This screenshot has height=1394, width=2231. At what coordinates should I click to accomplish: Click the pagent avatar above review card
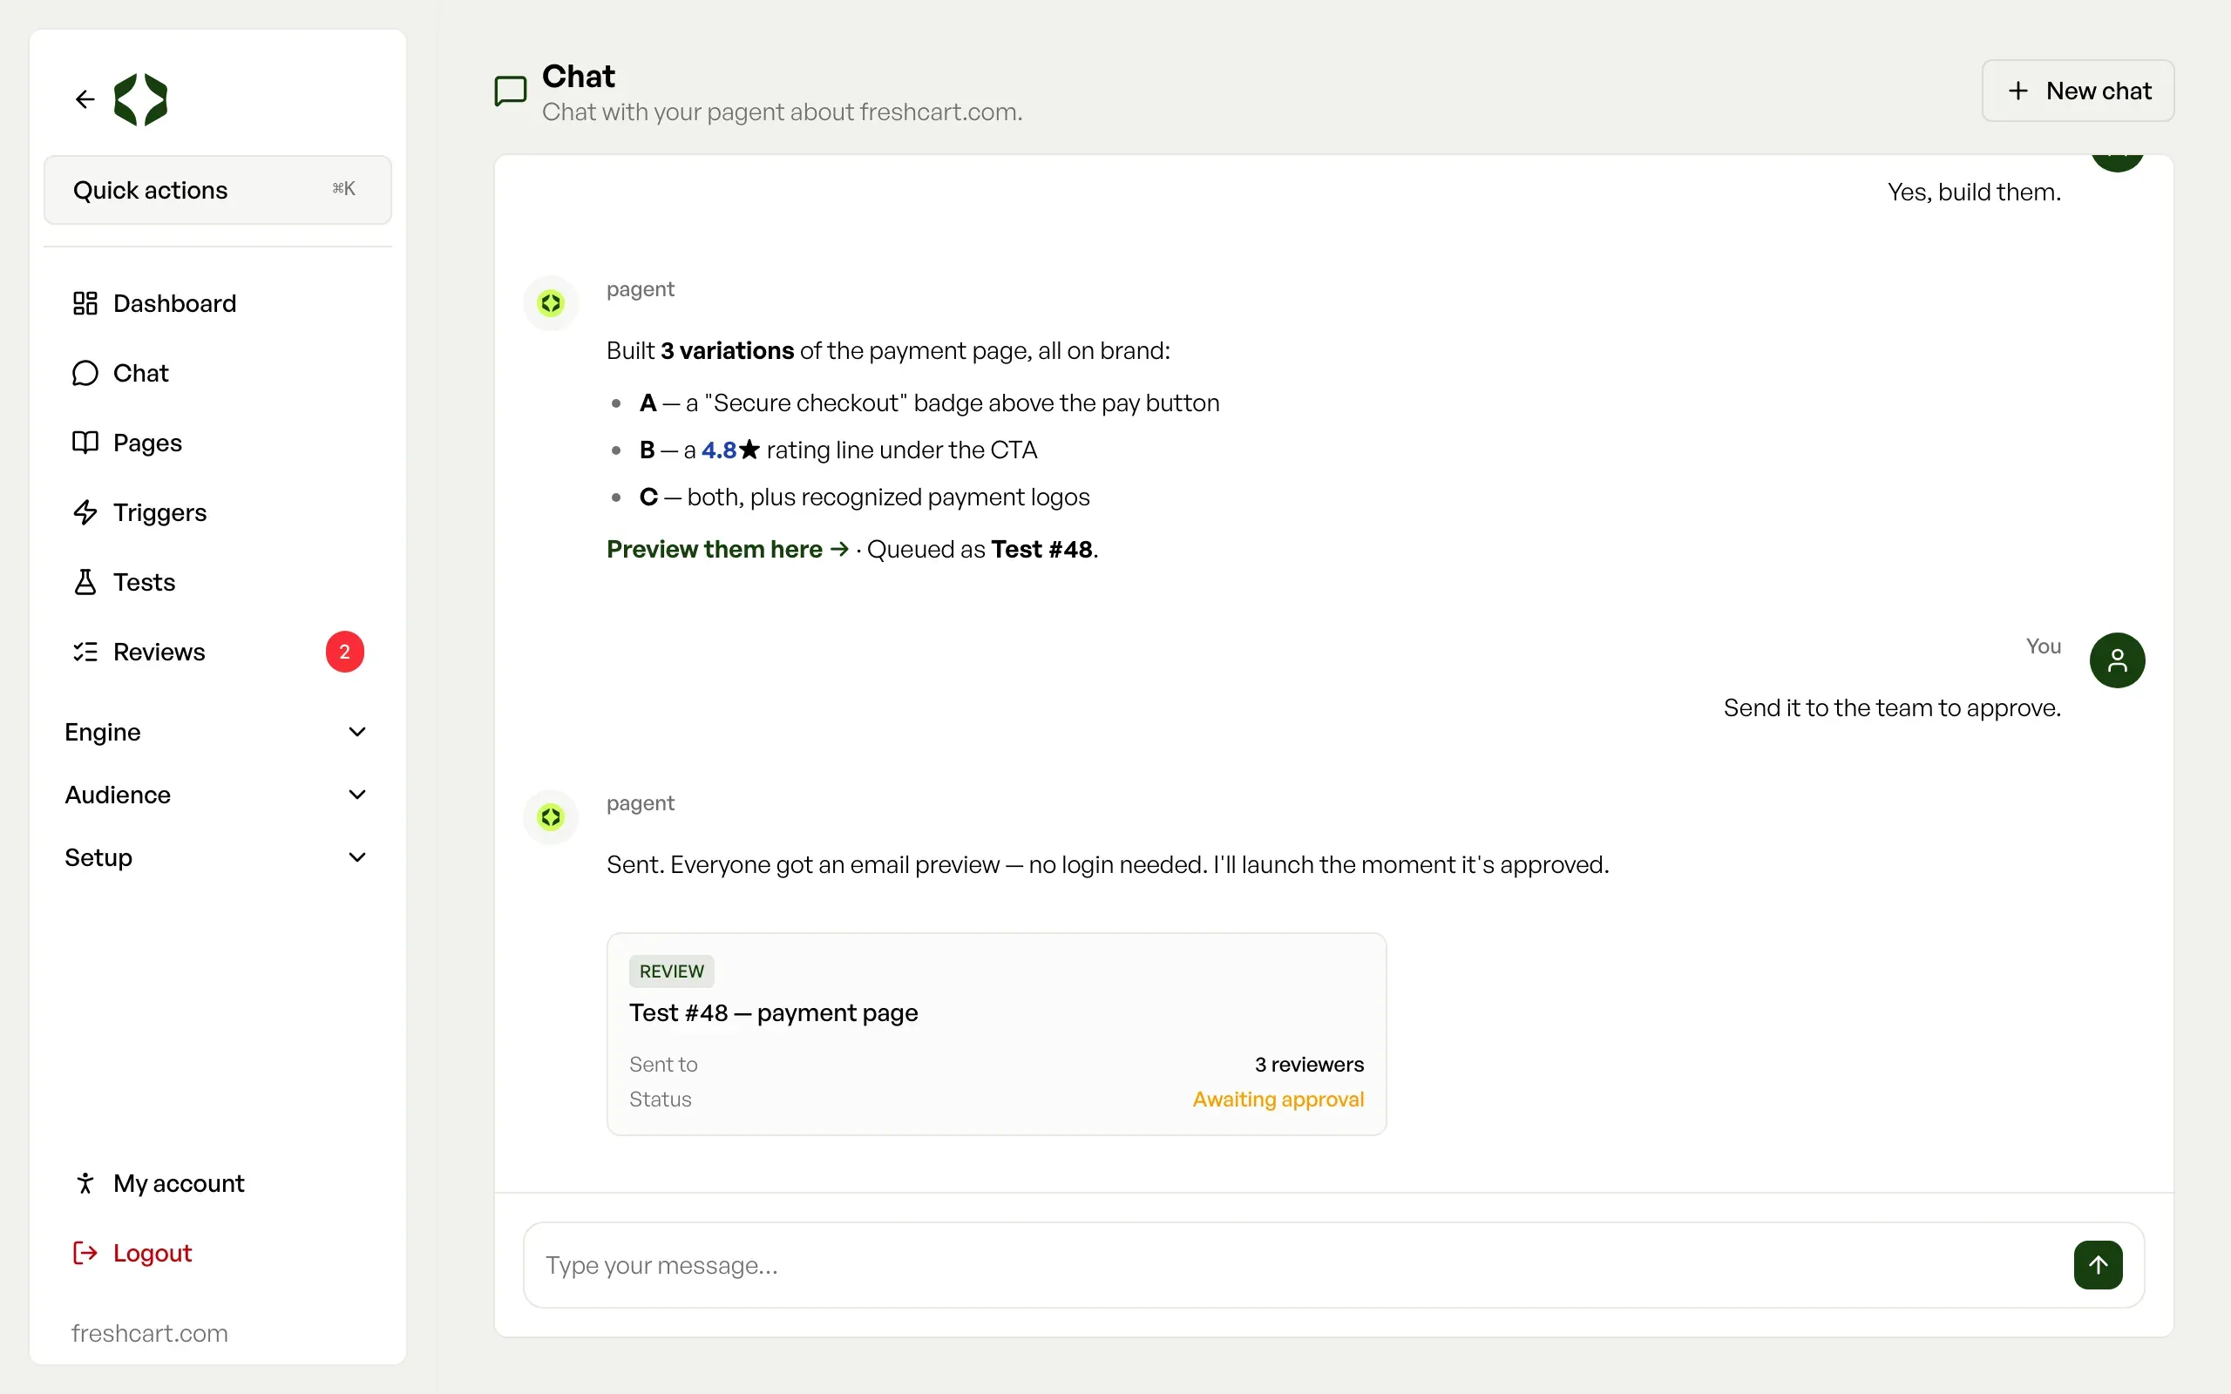(551, 817)
